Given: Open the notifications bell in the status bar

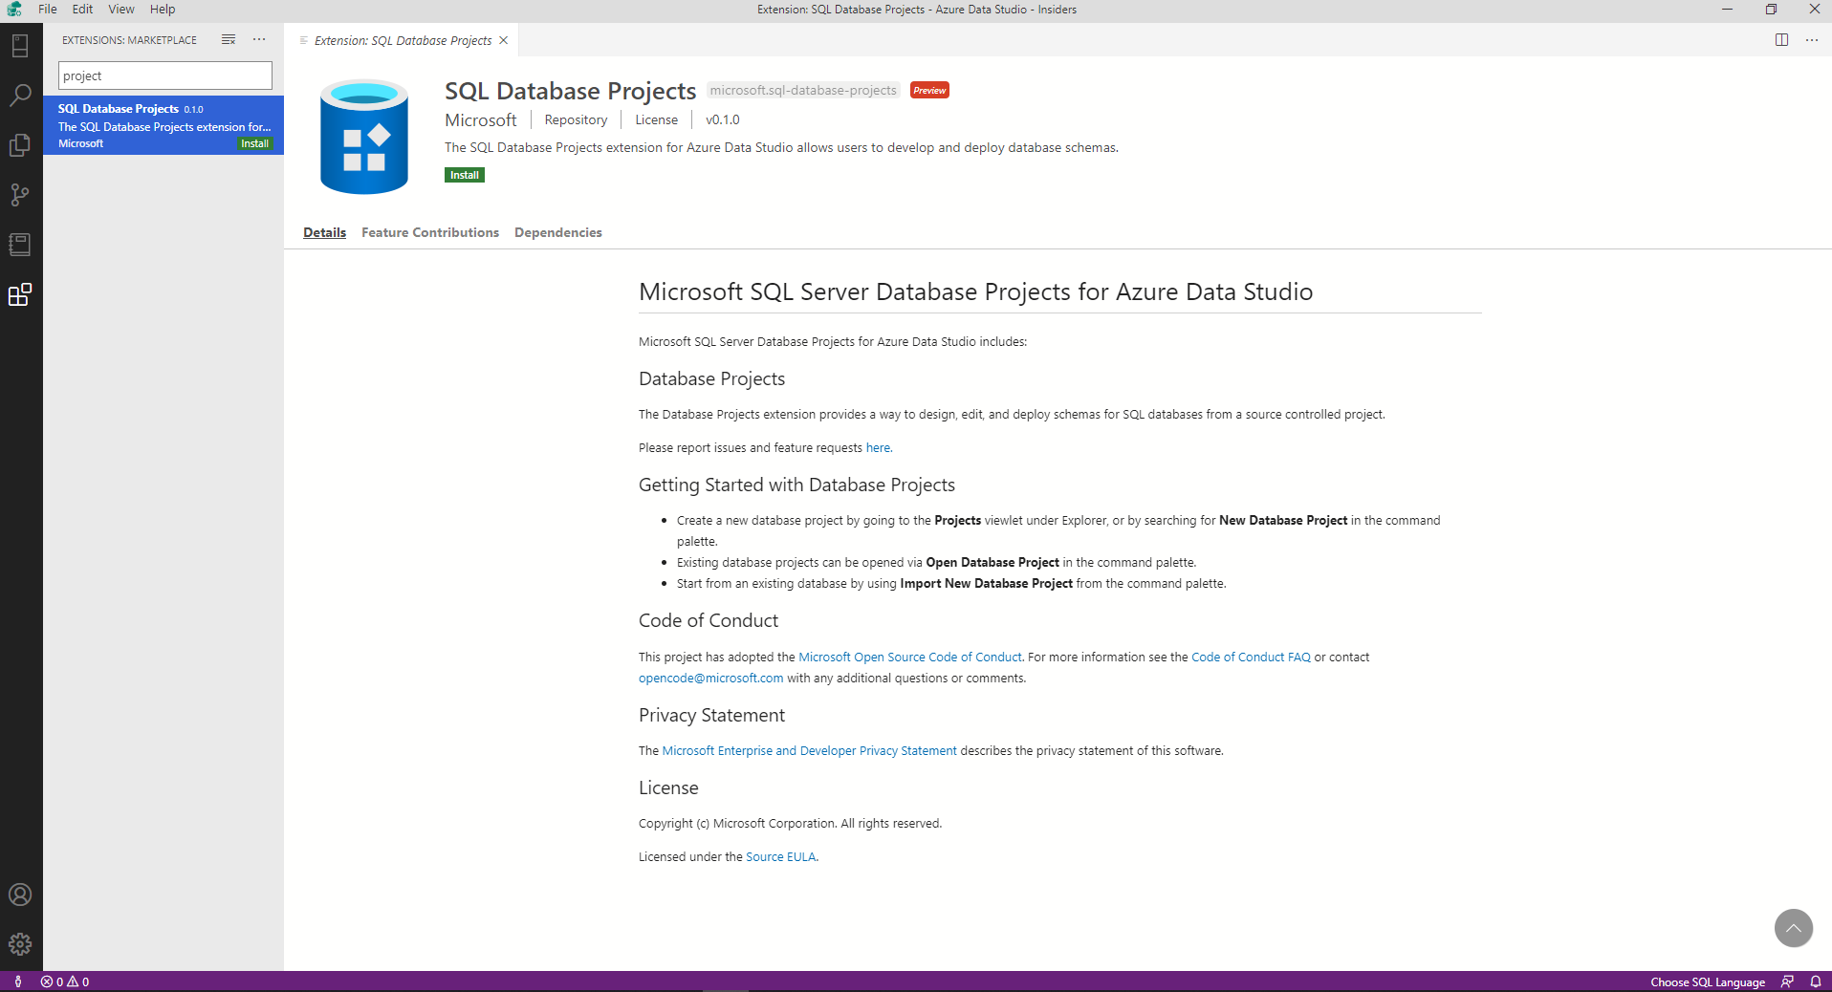Looking at the screenshot, I should [1816, 981].
